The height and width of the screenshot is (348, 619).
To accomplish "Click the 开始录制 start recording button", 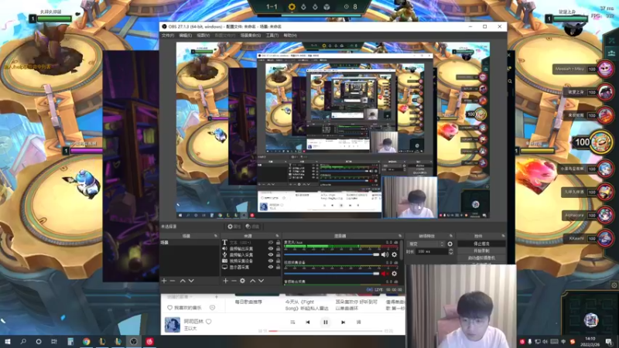I will (x=481, y=251).
